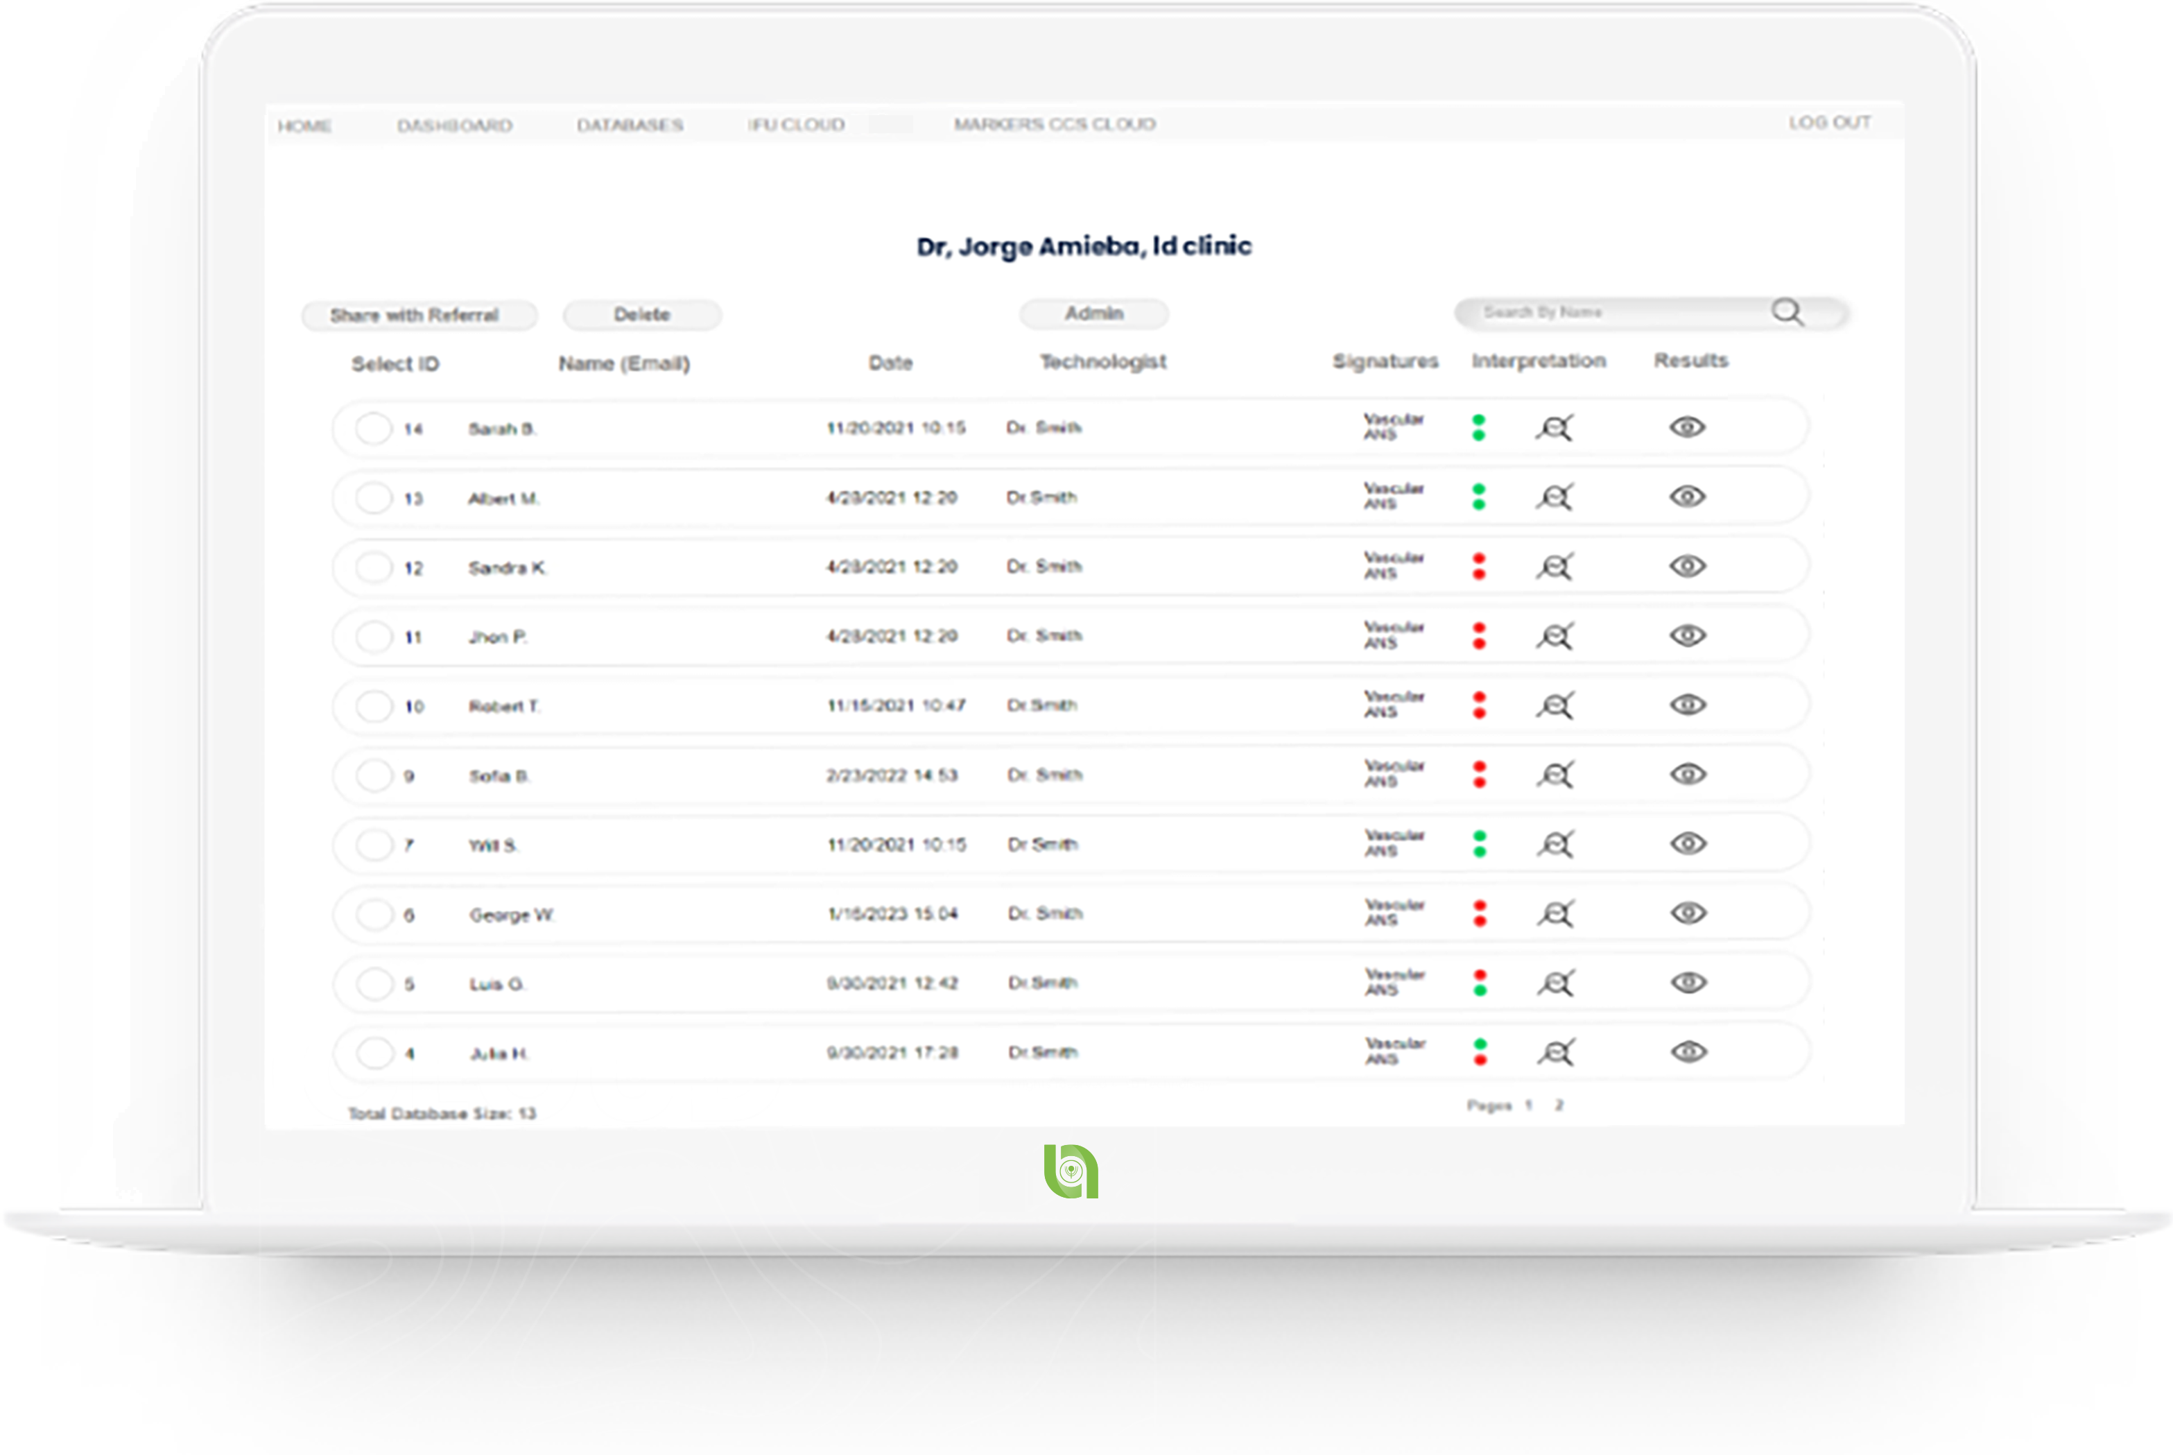Go to page 2
This screenshot has width=2173, height=1455.
pos(1559,1105)
